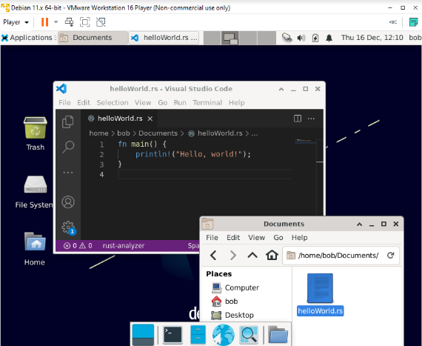
Task: Toggle VMware fullscreen mode
Action: (85, 22)
